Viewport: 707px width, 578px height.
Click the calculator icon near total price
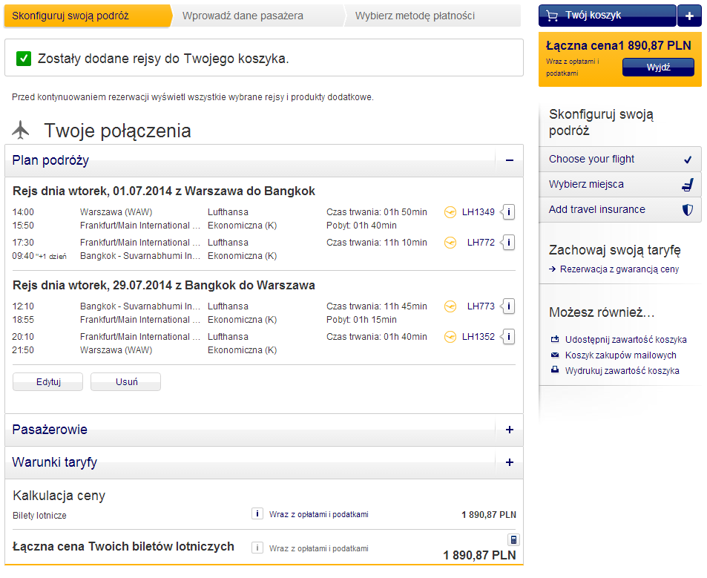click(x=513, y=539)
